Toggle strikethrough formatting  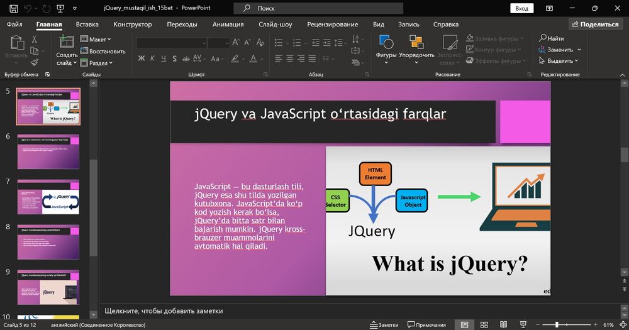pos(186,58)
